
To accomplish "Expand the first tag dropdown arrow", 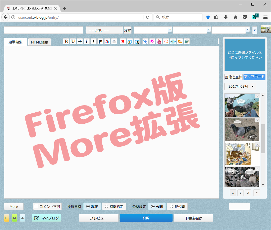I will coord(170,29).
